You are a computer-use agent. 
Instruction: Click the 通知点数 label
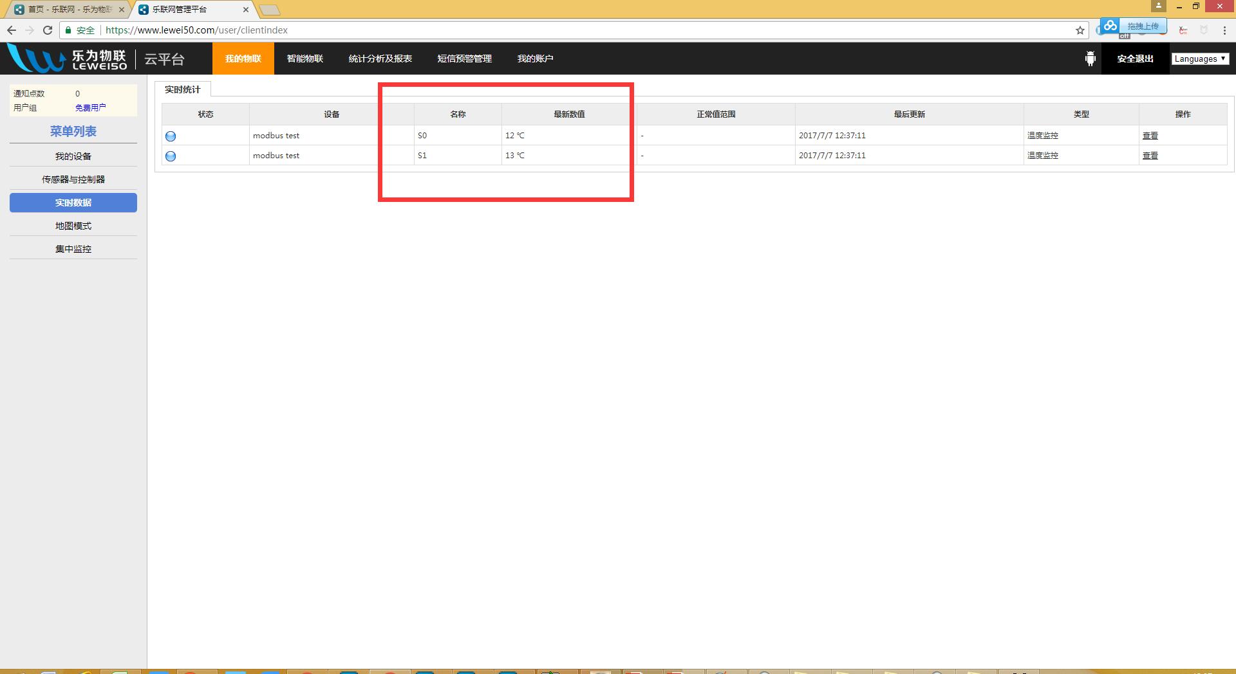pyautogui.click(x=29, y=94)
